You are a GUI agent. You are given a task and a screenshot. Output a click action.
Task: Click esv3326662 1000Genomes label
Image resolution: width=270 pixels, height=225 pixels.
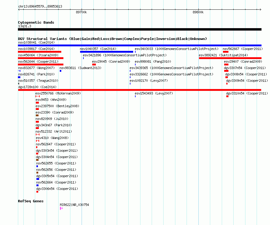coord(171,74)
